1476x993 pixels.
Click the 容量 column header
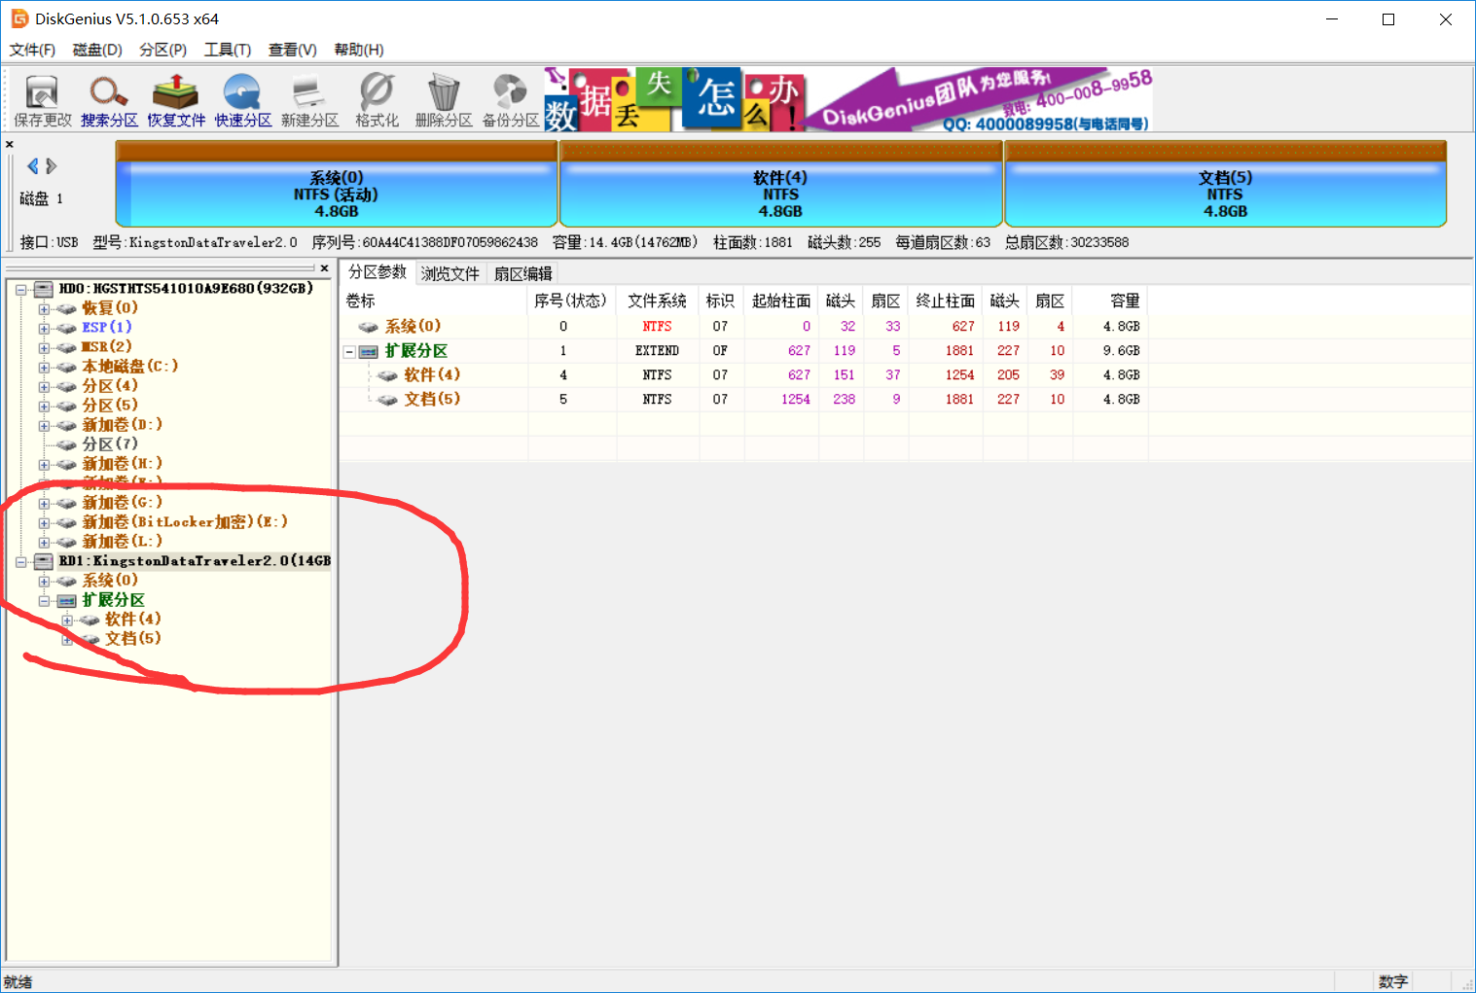(1111, 301)
